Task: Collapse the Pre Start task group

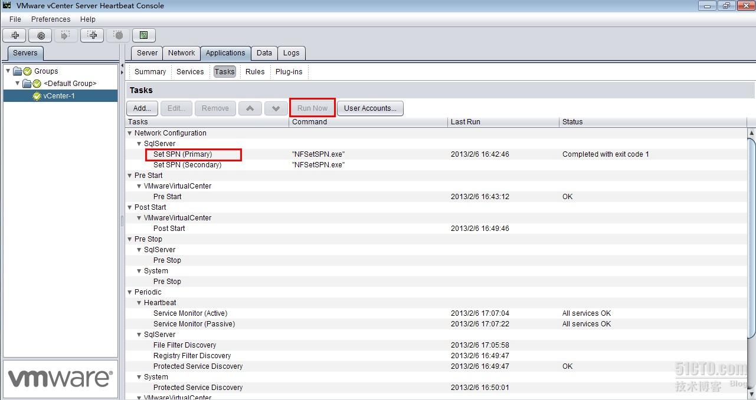Action: coord(130,176)
